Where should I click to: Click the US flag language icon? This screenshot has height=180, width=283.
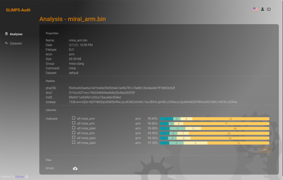pyautogui.click(x=255, y=9)
